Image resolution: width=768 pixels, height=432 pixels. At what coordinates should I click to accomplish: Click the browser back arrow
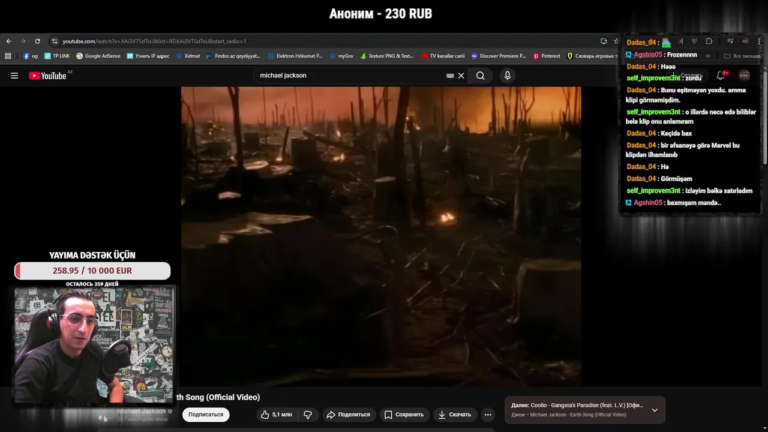point(8,41)
